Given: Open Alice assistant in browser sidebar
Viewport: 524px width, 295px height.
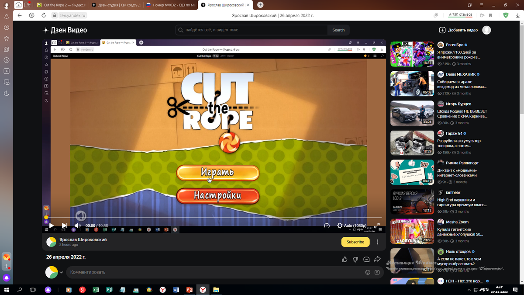Looking at the screenshot, I should click(x=7, y=278).
